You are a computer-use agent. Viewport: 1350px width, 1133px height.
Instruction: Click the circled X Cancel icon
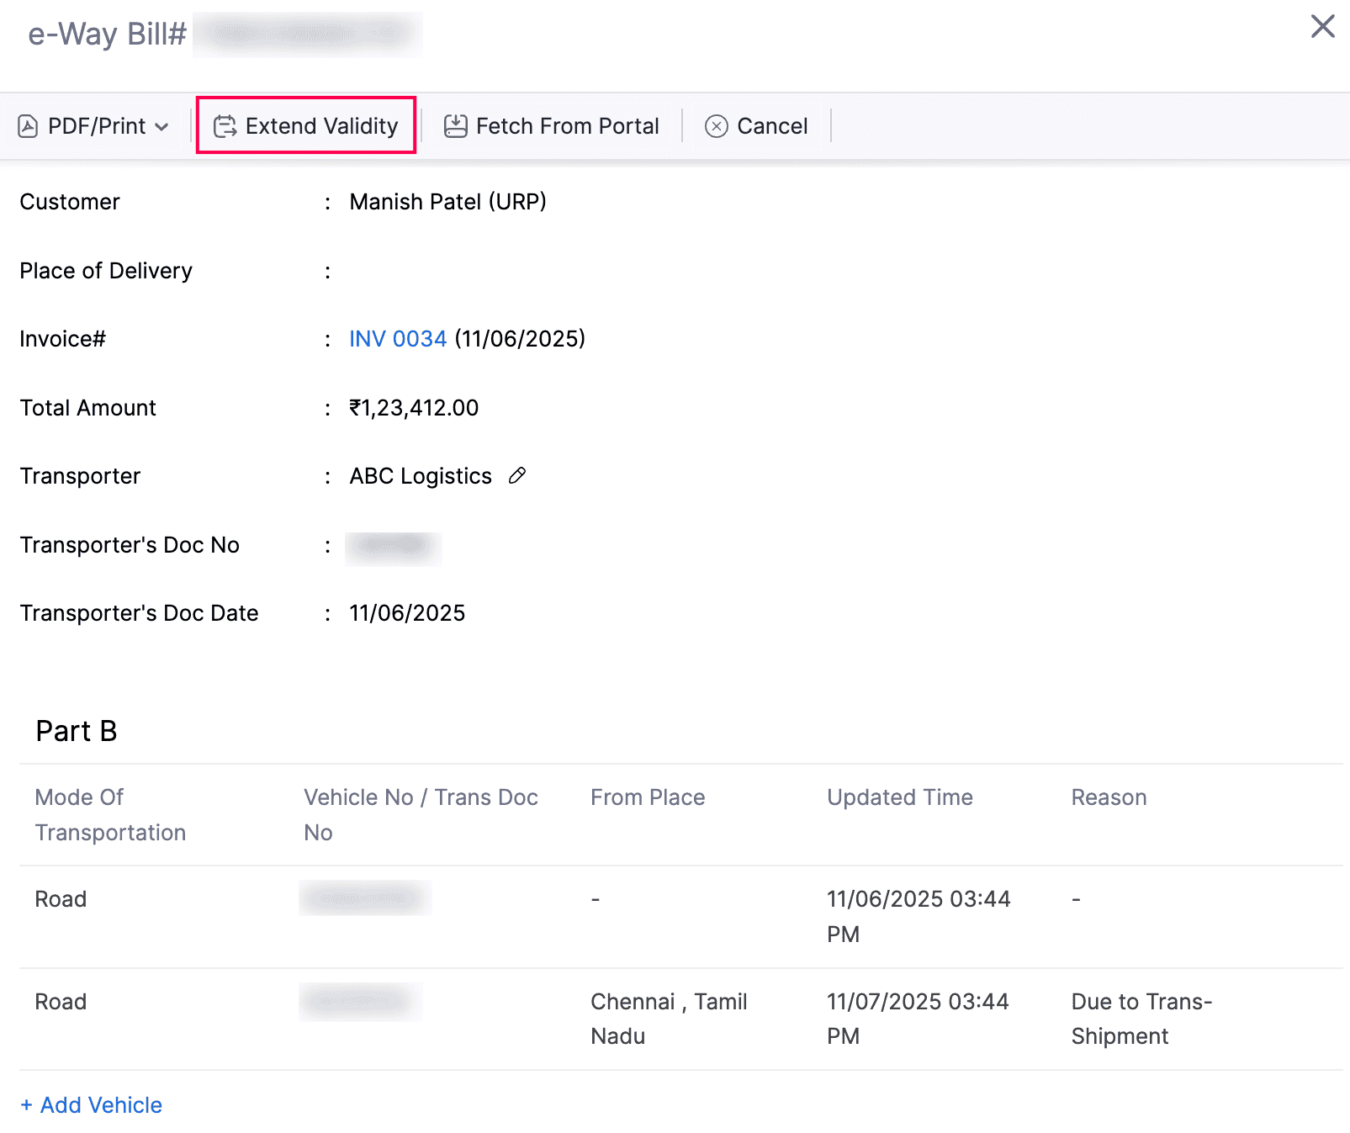[x=716, y=126]
